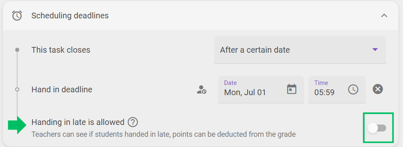Click the help question mark icon
The image size is (403, 147).
coord(133,122)
